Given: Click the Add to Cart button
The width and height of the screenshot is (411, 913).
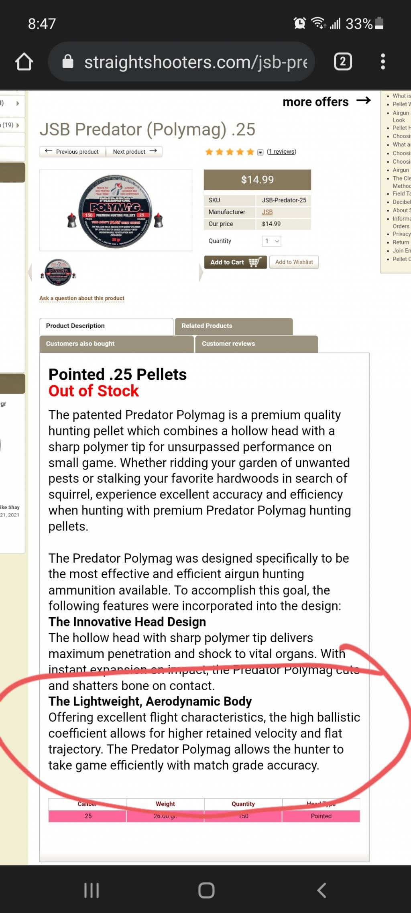Looking at the screenshot, I should [235, 262].
